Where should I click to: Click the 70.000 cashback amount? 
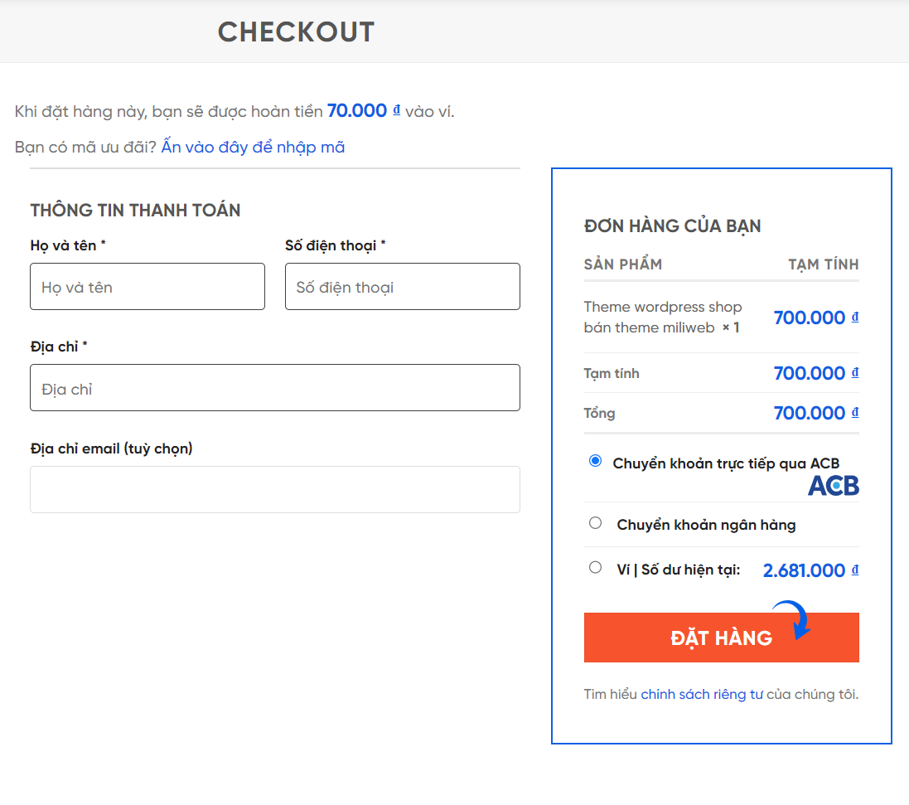[357, 110]
